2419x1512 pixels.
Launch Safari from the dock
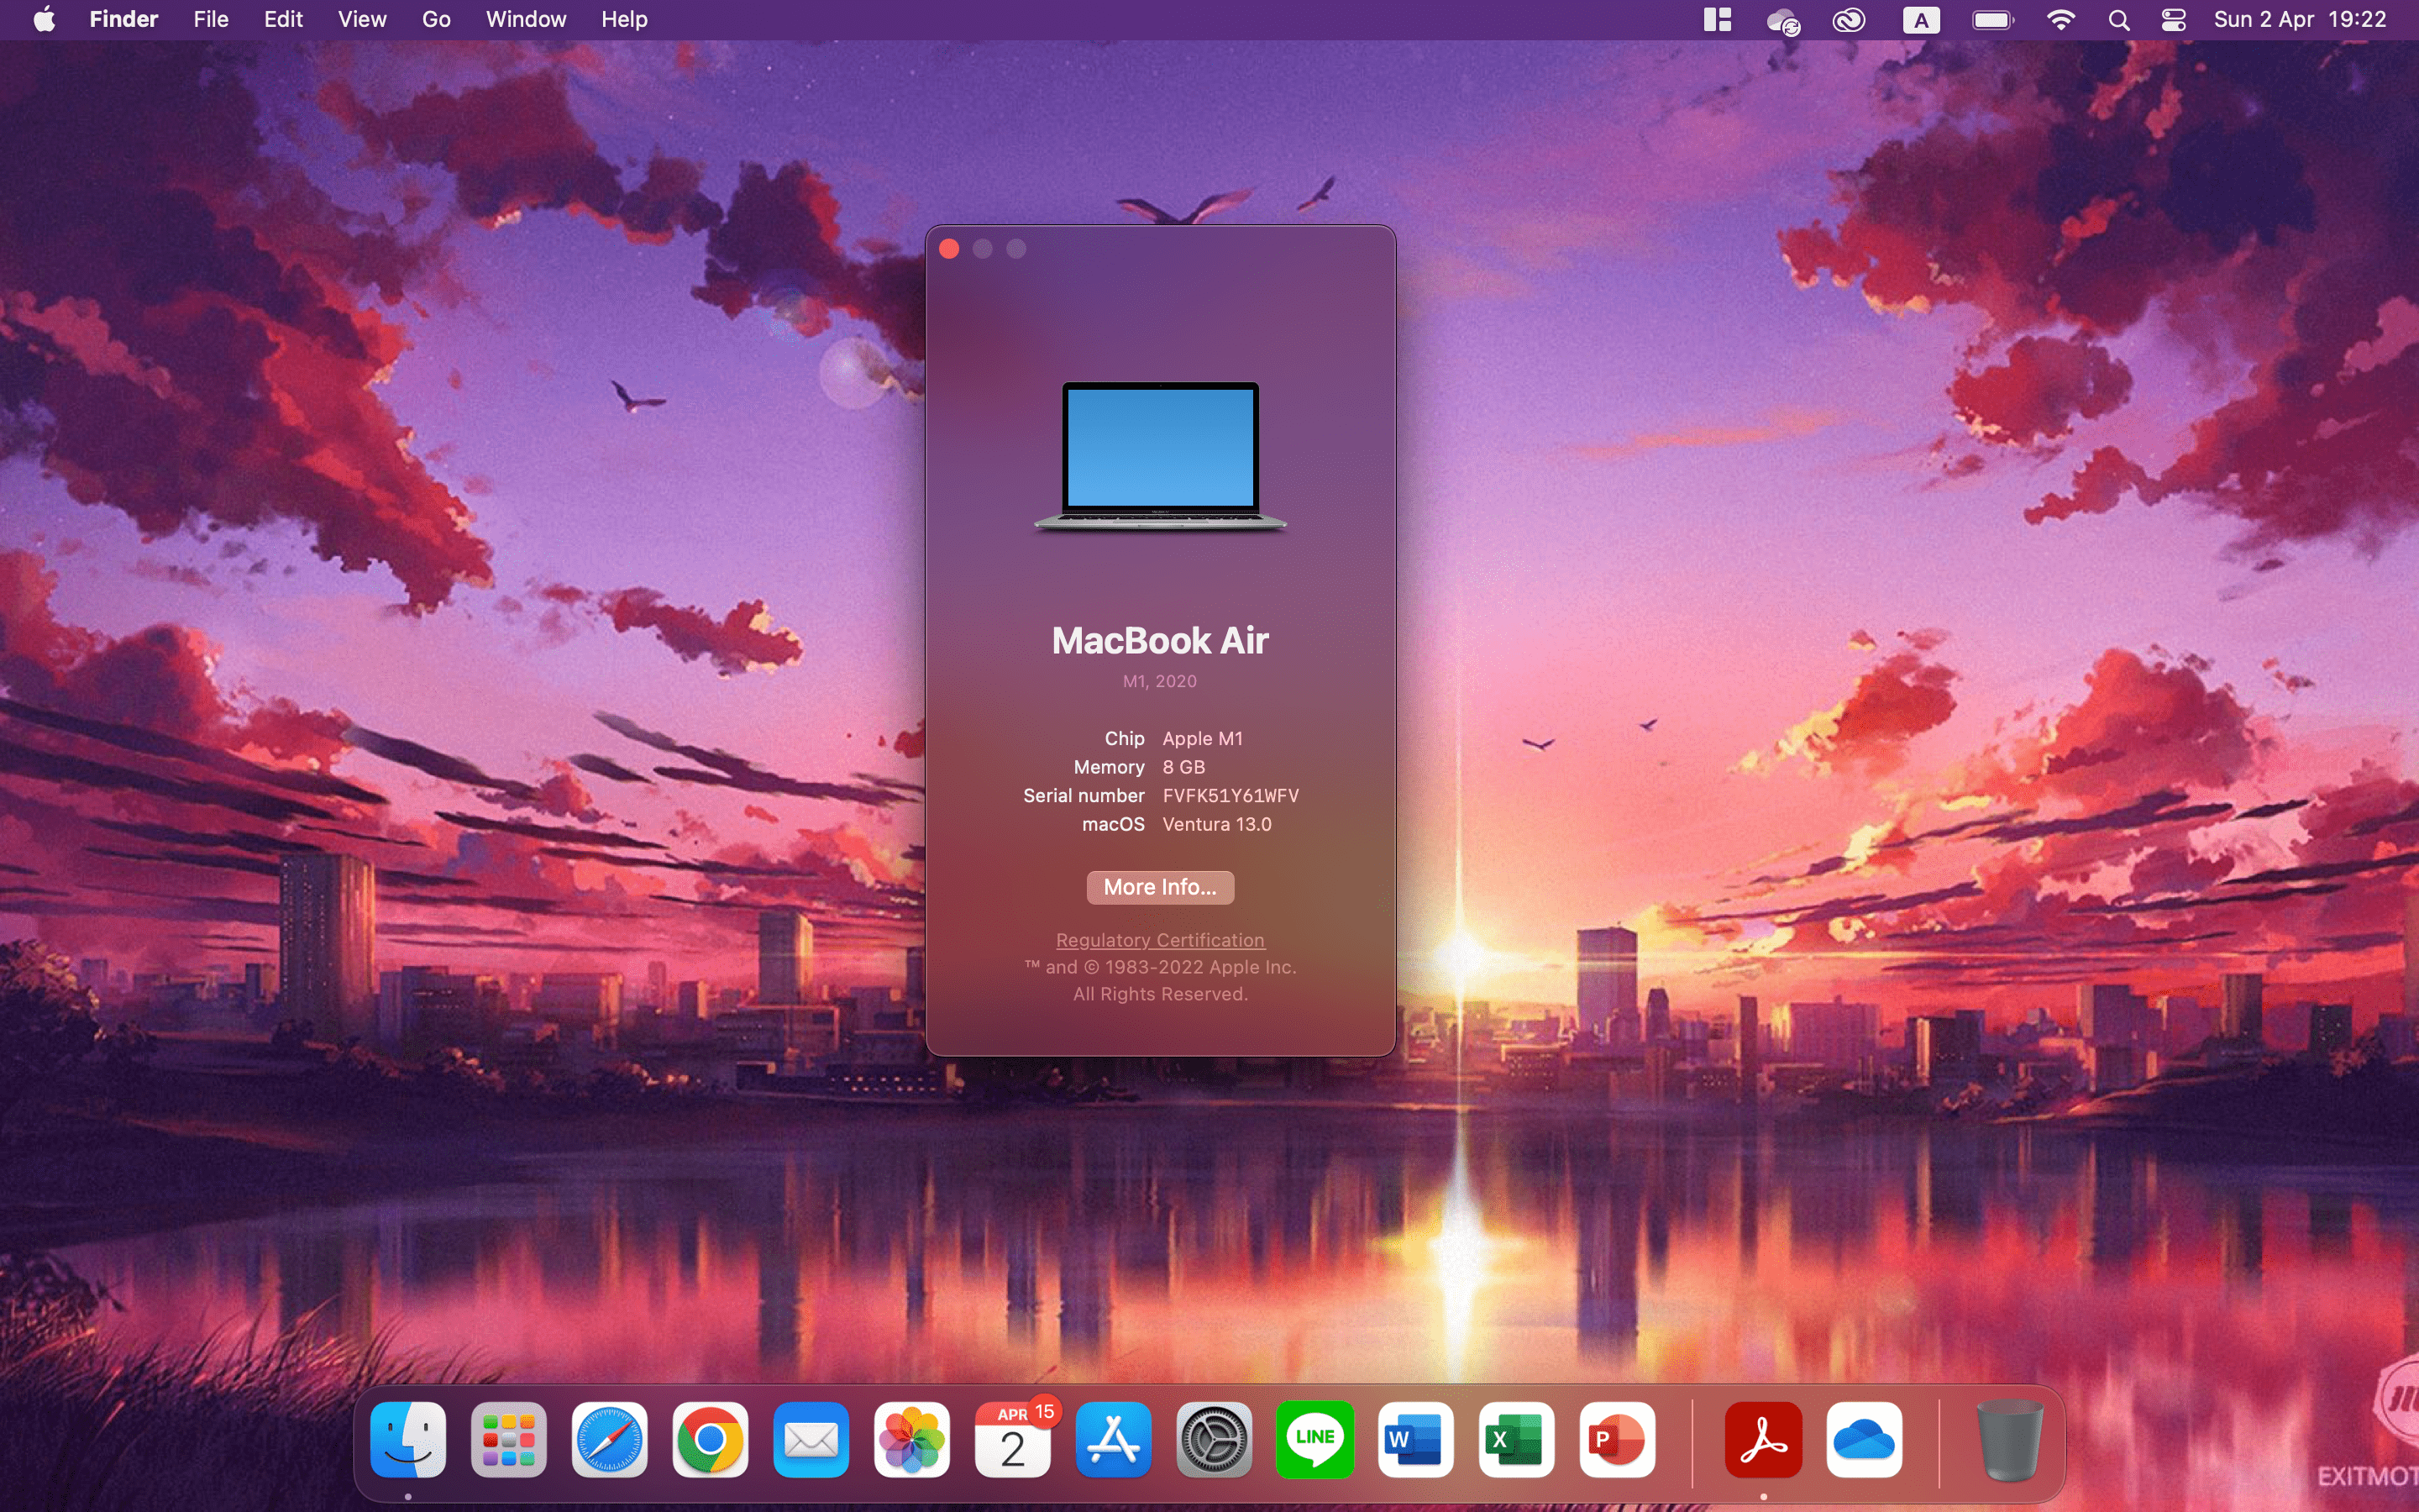610,1440
